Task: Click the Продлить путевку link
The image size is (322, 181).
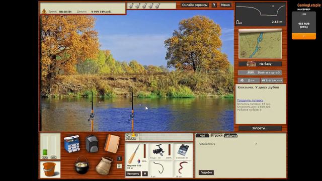Action: click(x=250, y=101)
